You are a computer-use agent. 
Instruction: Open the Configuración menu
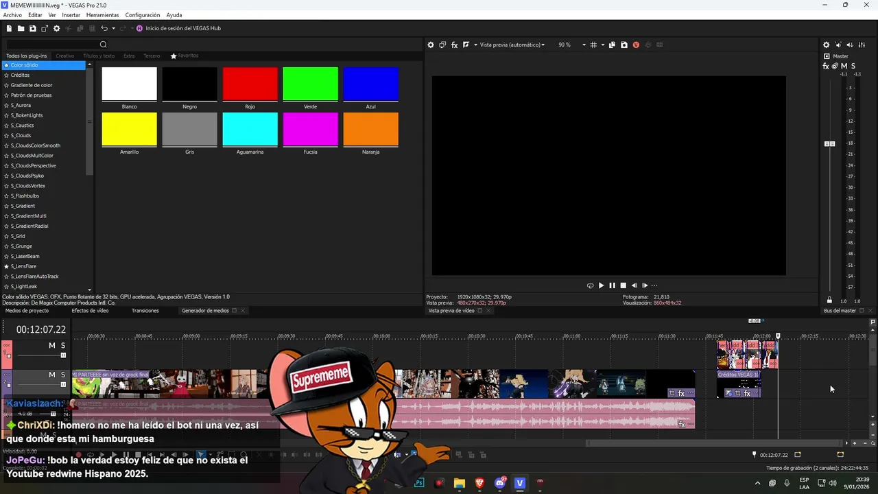coord(143,15)
